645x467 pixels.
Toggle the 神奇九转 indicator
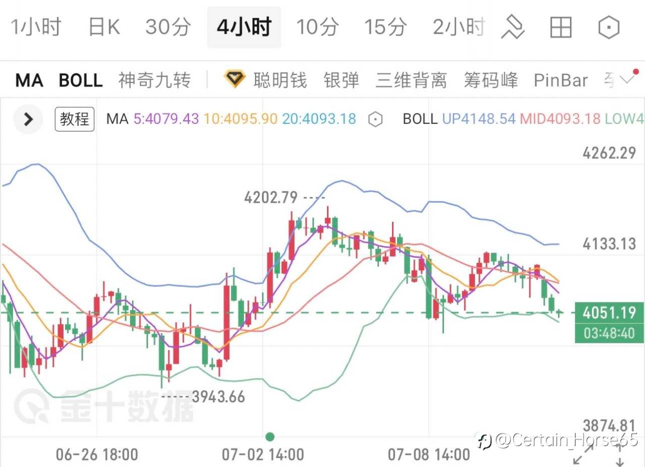click(154, 80)
